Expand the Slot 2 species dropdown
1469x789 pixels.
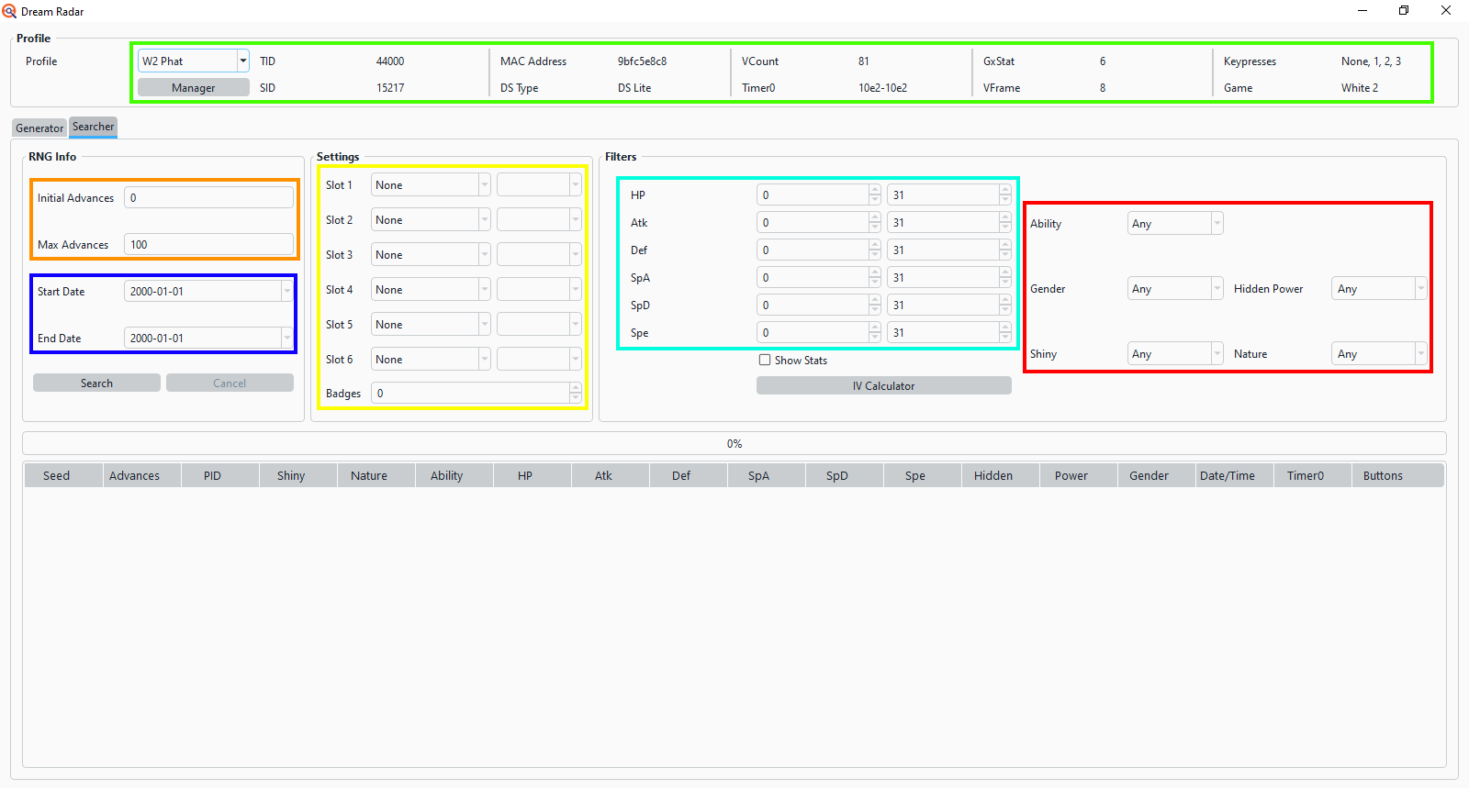[x=431, y=220]
